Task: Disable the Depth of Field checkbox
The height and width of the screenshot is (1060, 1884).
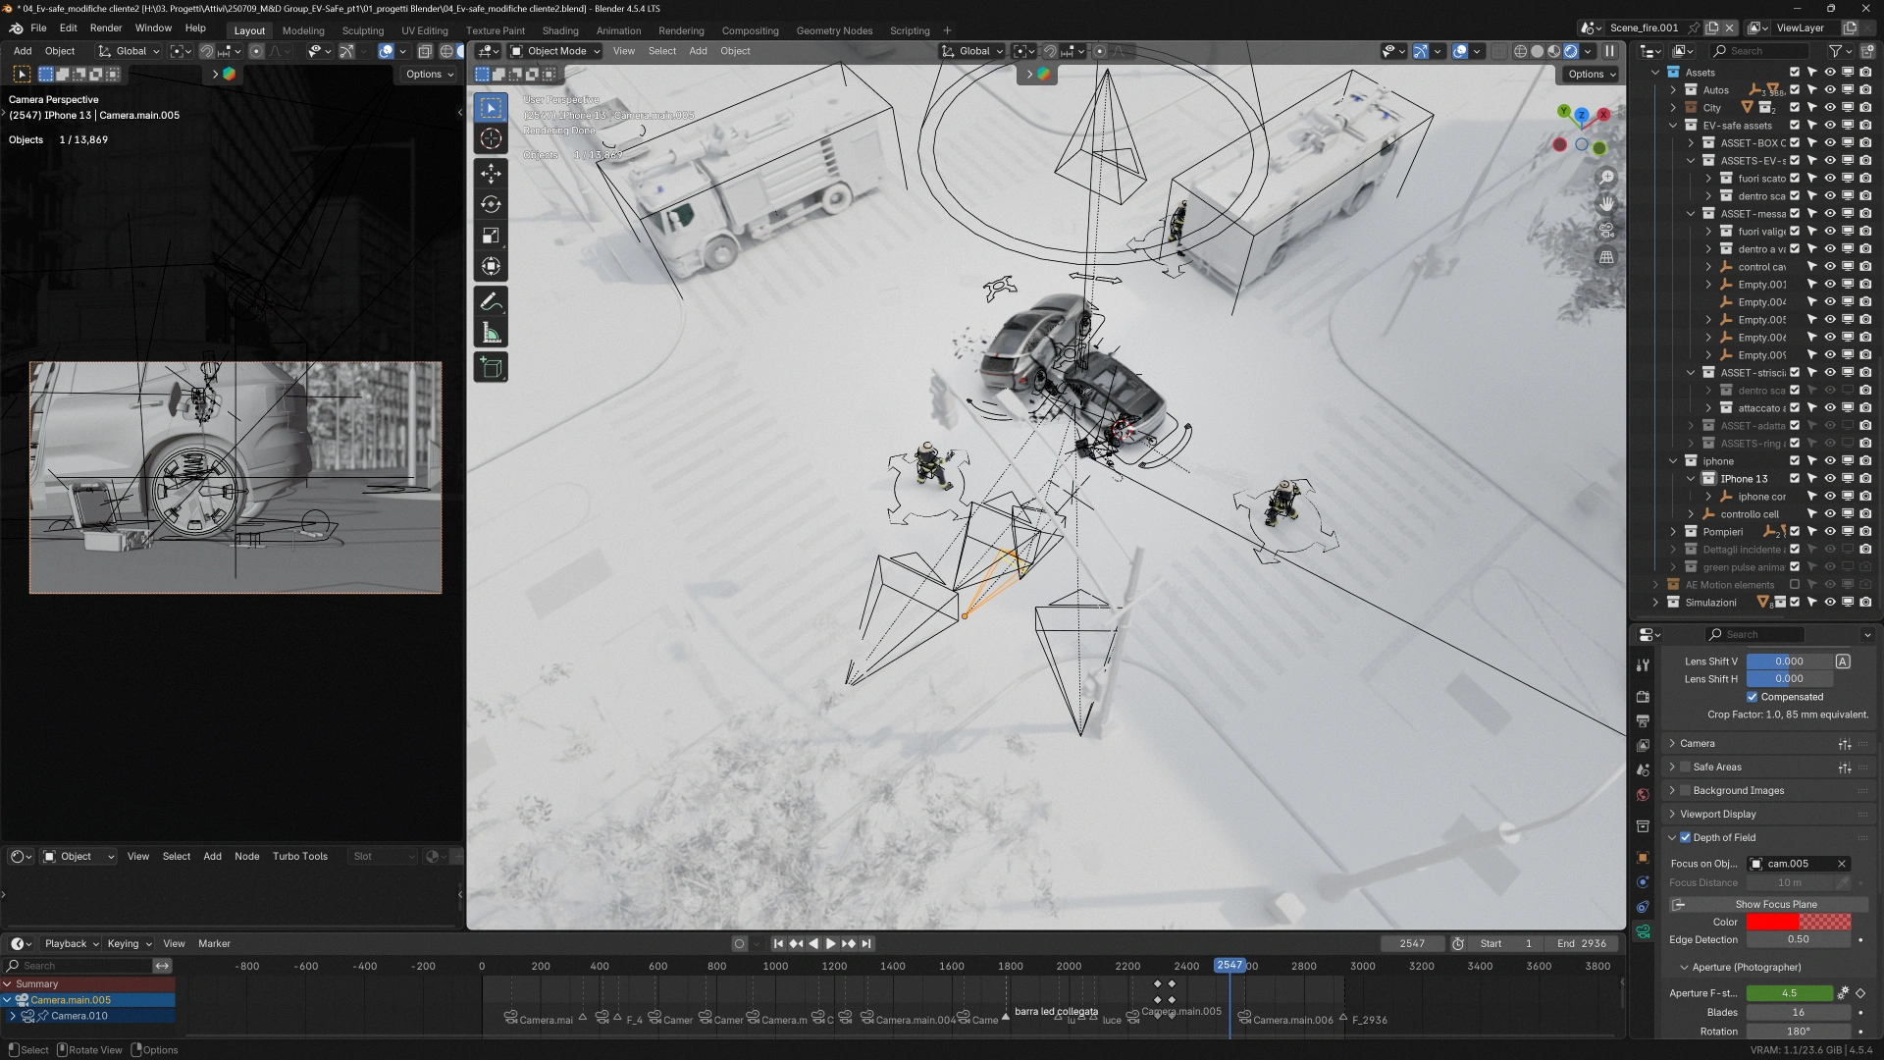Action: 1685,837
